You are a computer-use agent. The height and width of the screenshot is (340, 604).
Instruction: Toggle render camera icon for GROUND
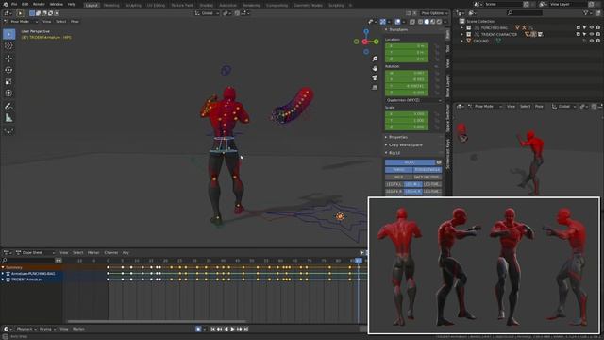(597, 41)
